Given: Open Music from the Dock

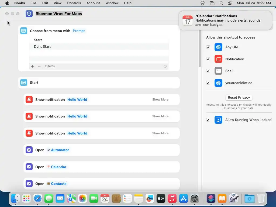Looking at the screenshot, I should [x=172, y=199].
